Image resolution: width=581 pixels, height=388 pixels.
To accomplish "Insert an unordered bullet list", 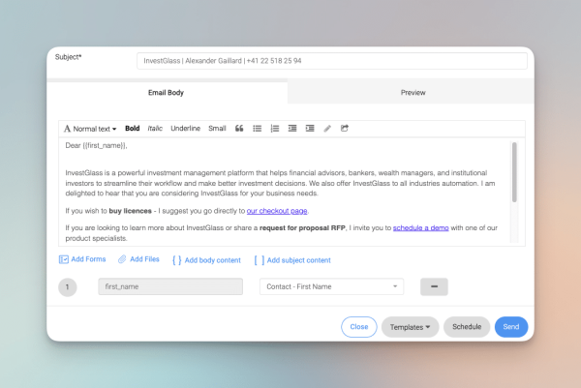I will pyautogui.click(x=258, y=129).
